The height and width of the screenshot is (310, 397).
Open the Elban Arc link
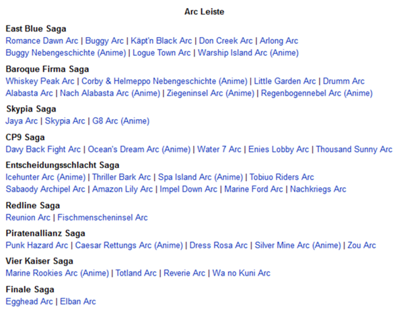78,302
